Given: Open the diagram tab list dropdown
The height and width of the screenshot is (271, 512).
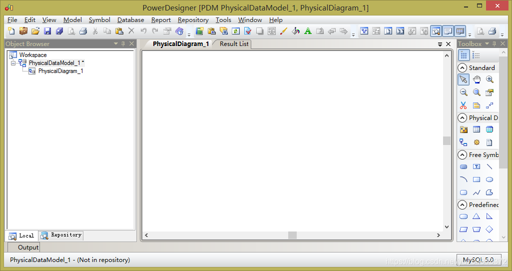Looking at the screenshot, I should (x=440, y=44).
